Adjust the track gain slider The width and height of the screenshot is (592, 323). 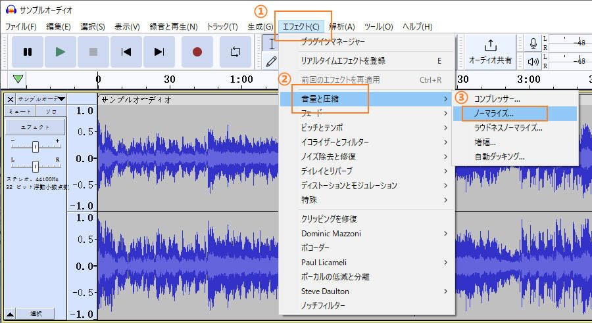tap(35, 146)
